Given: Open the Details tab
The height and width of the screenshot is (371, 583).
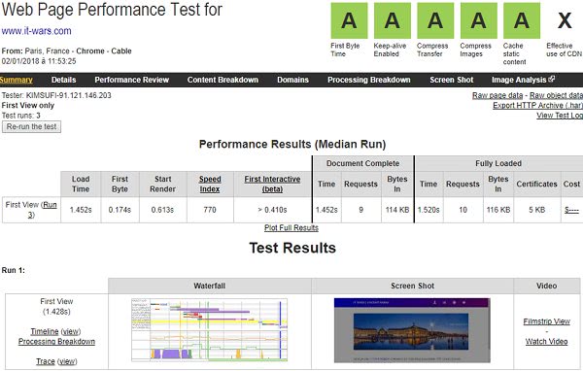Looking at the screenshot, I should 63,80.
